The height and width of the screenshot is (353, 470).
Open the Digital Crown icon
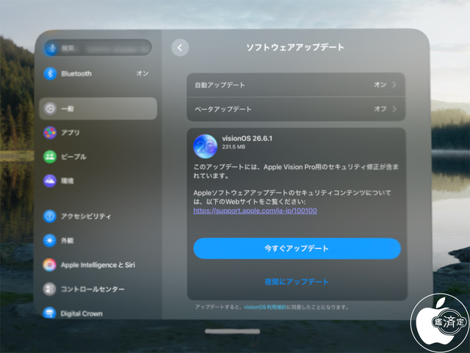point(49,313)
